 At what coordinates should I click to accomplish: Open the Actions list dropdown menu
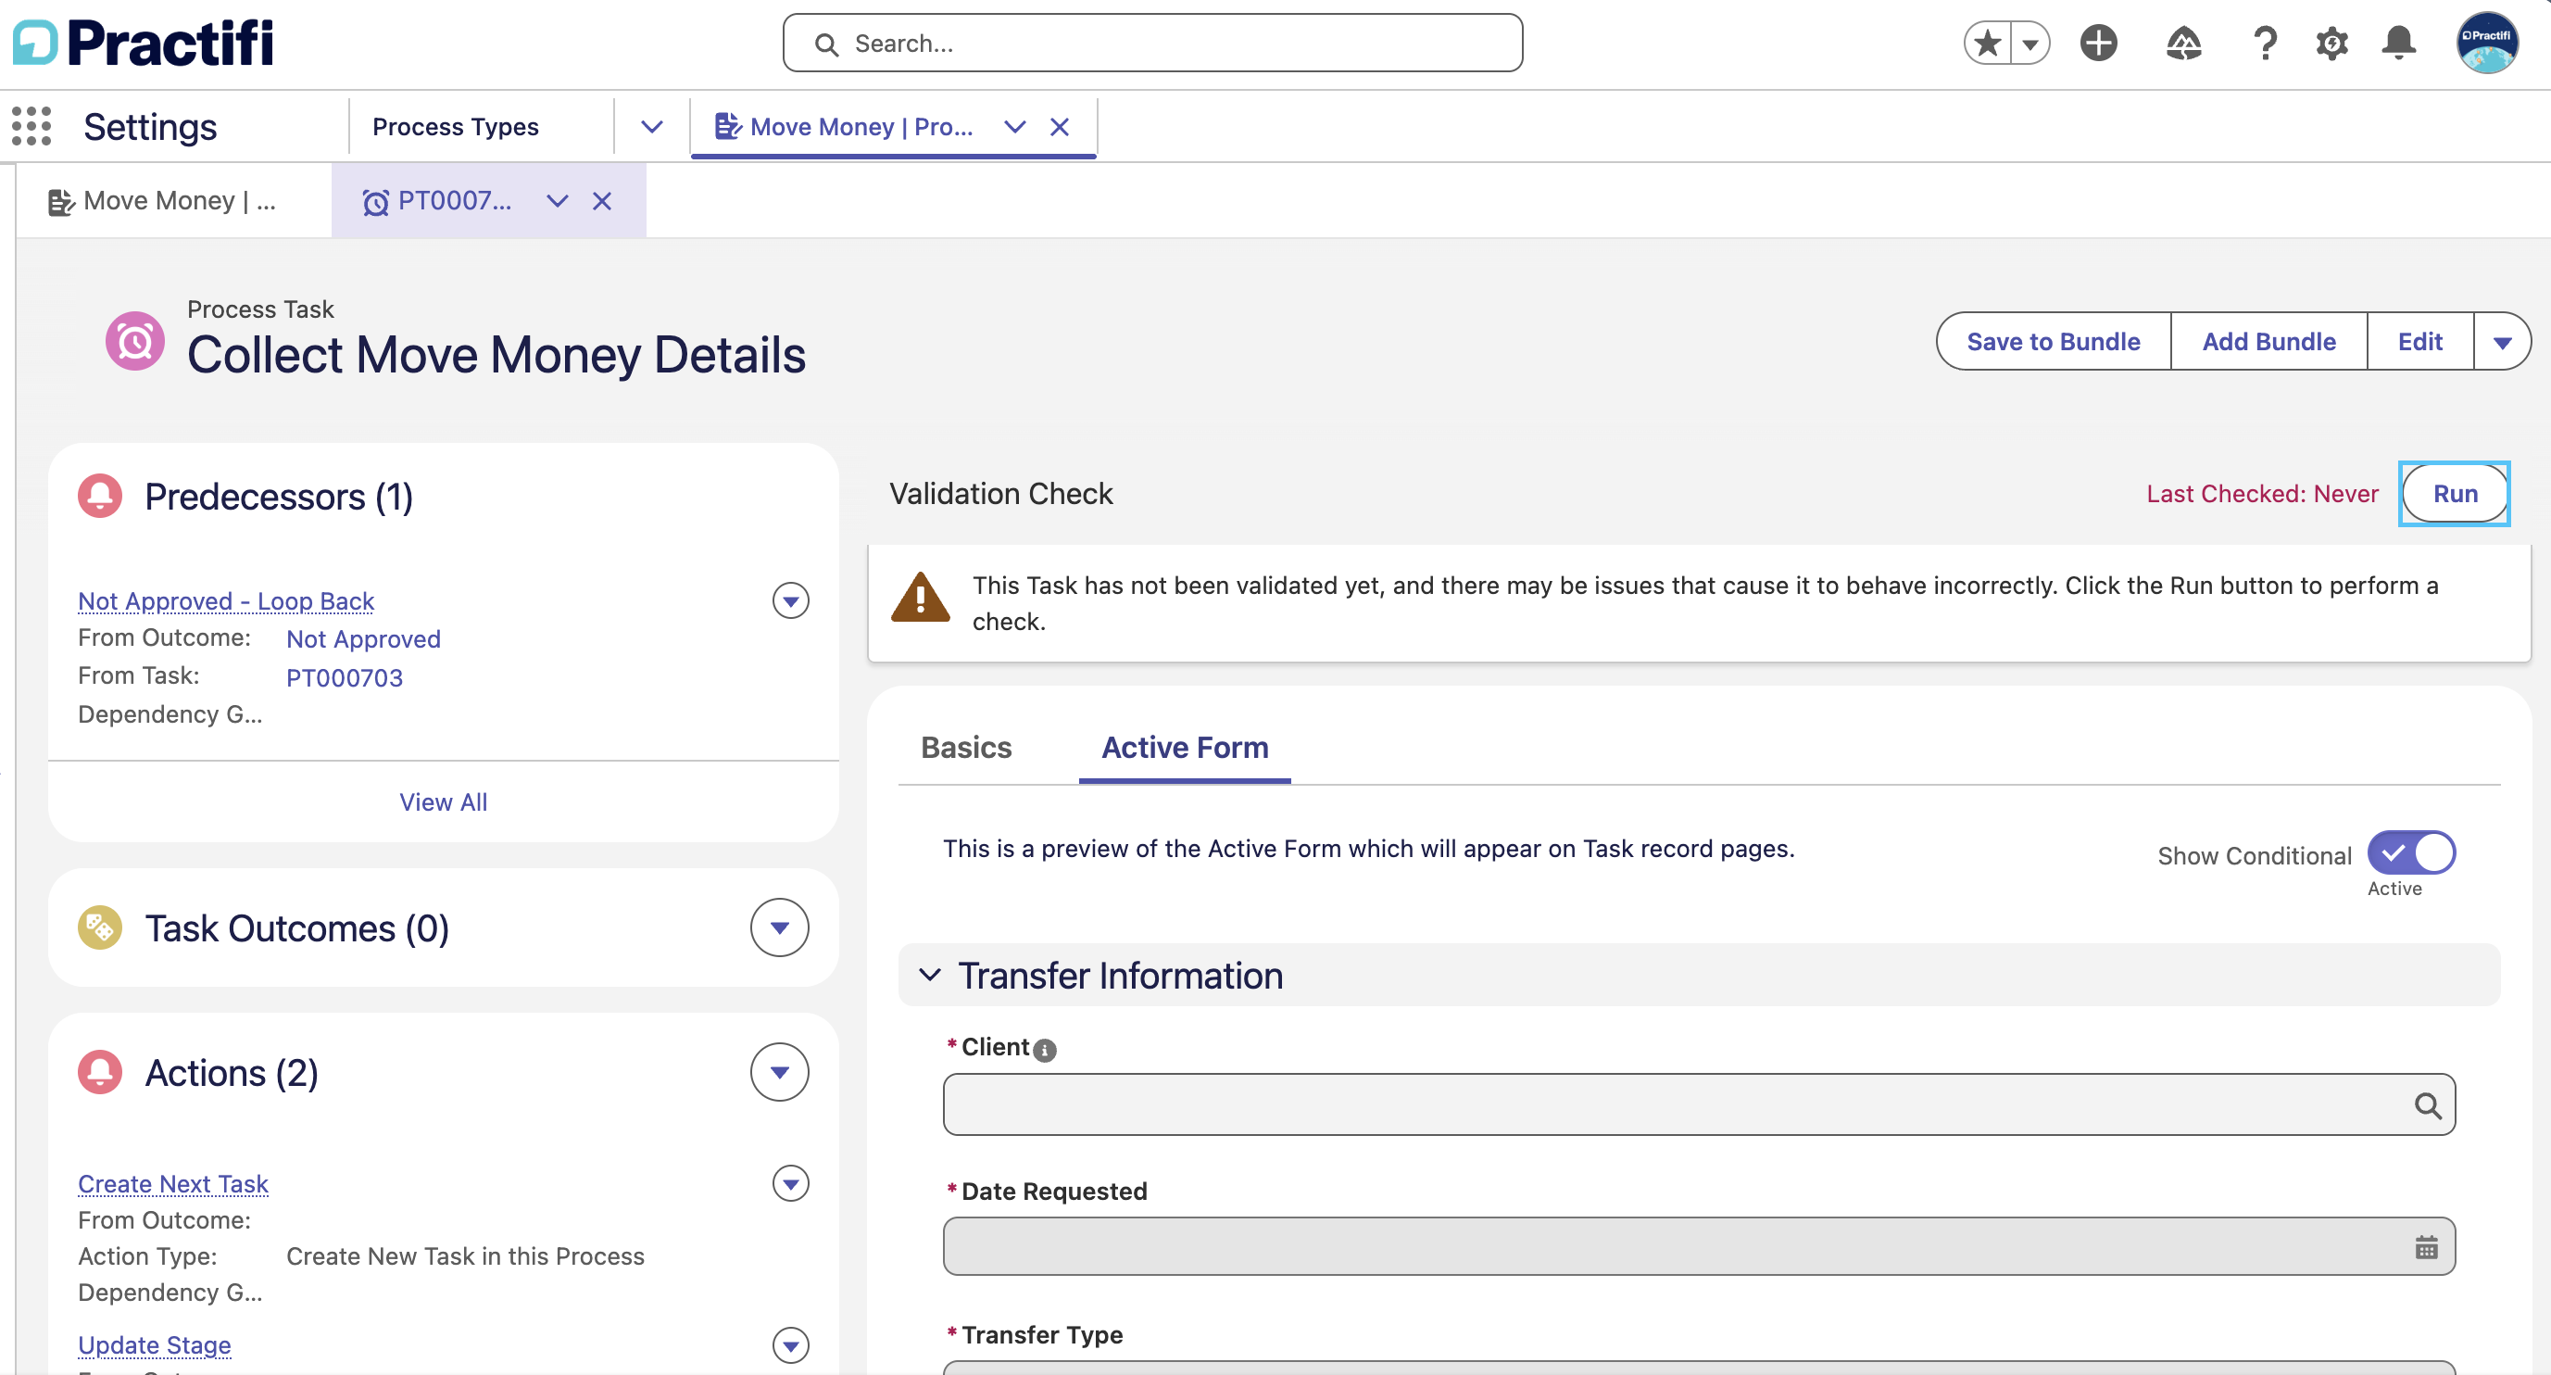[x=779, y=1072]
